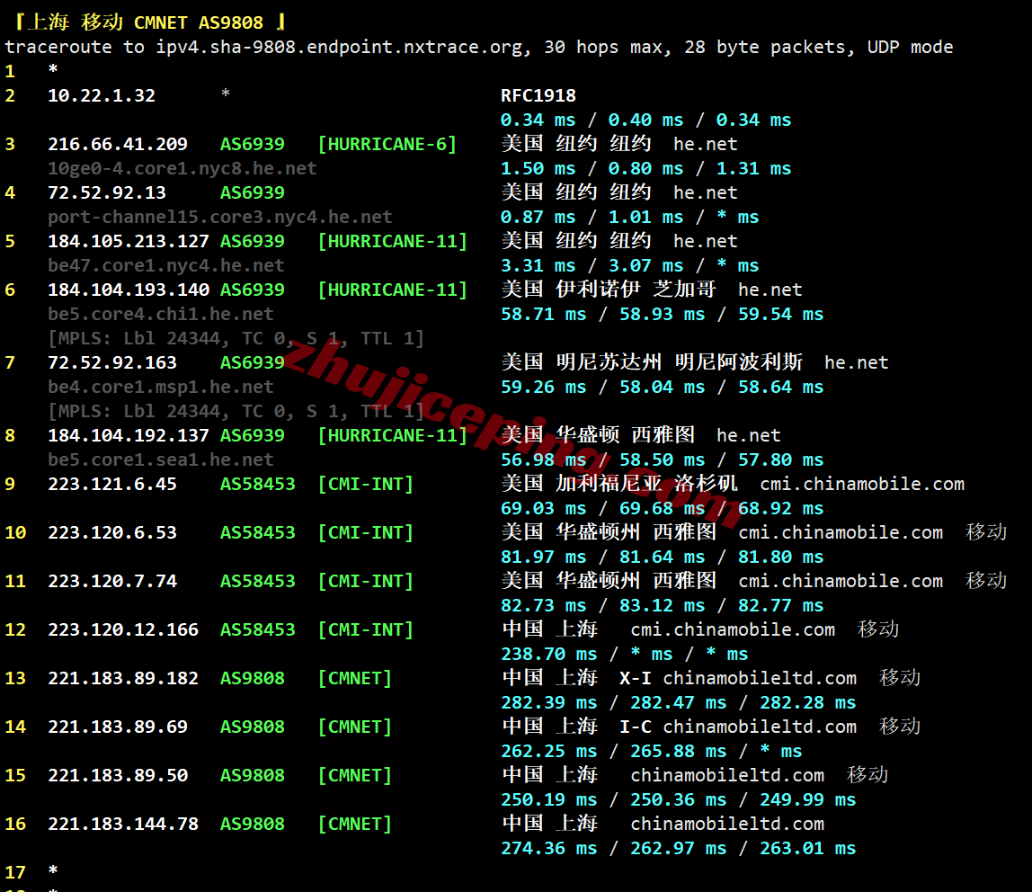Click latency value 81.97 ms
Image resolution: width=1032 pixels, height=892 pixels.
(544, 557)
